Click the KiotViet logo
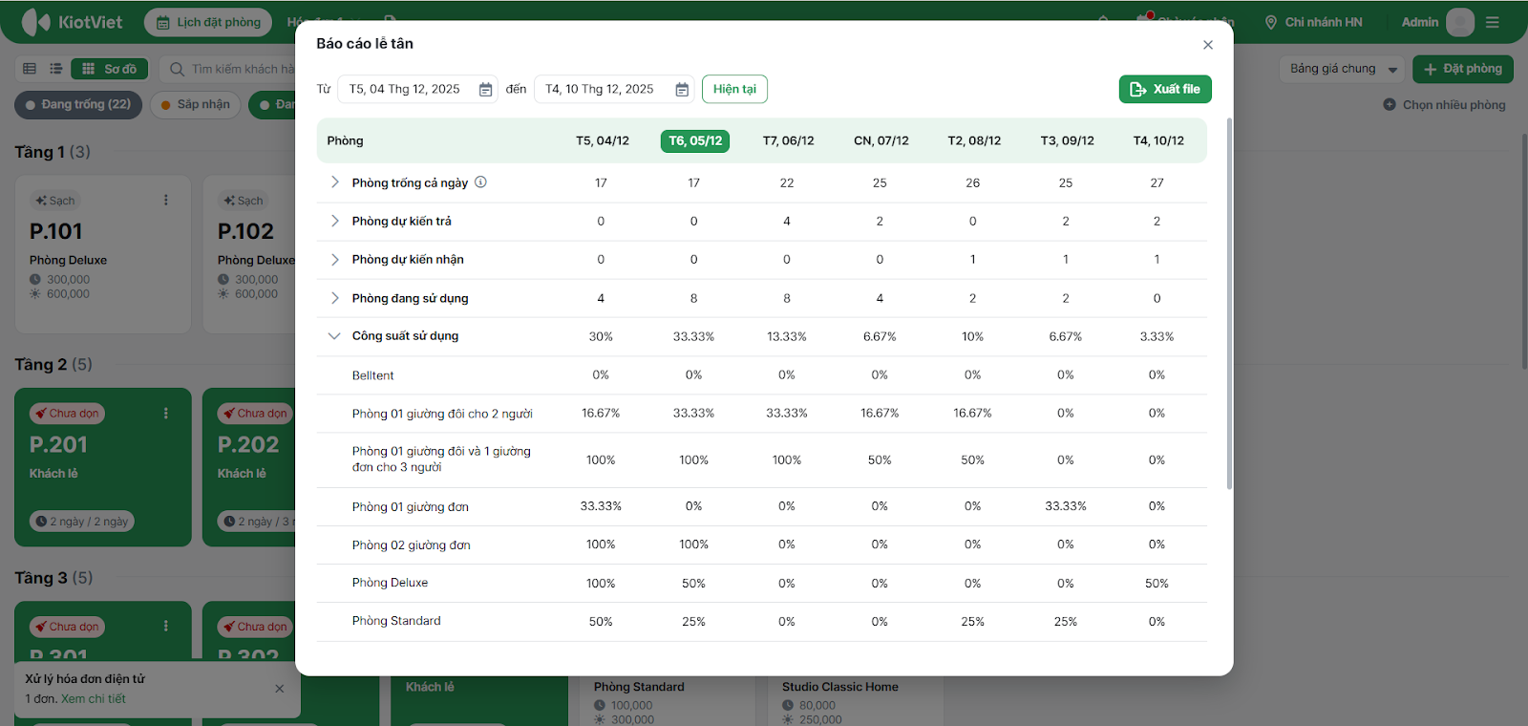This screenshot has height=726, width=1528. tap(73, 22)
